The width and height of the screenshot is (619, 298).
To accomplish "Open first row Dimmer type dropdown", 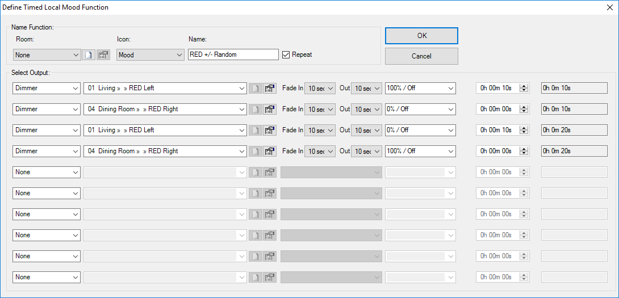I will (x=47, y=88).
